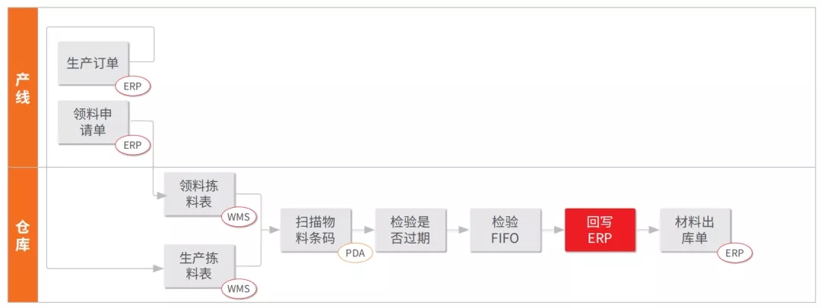Open the 领料拣料表 node
821x308 pixels.
(199, 194)
